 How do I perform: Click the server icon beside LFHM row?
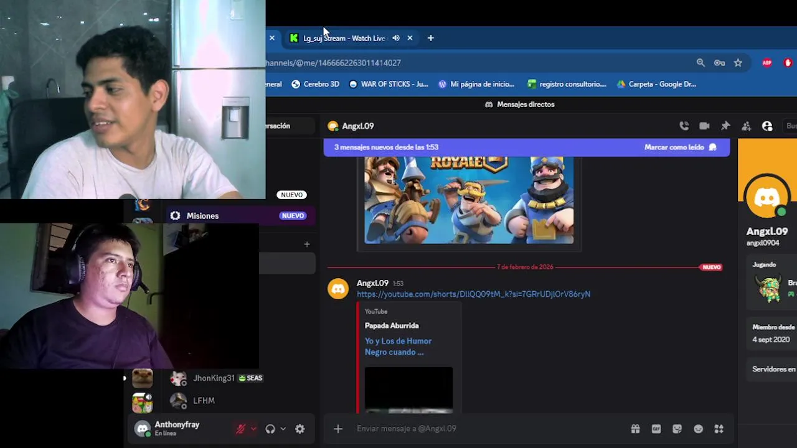[x=142, y=403]
